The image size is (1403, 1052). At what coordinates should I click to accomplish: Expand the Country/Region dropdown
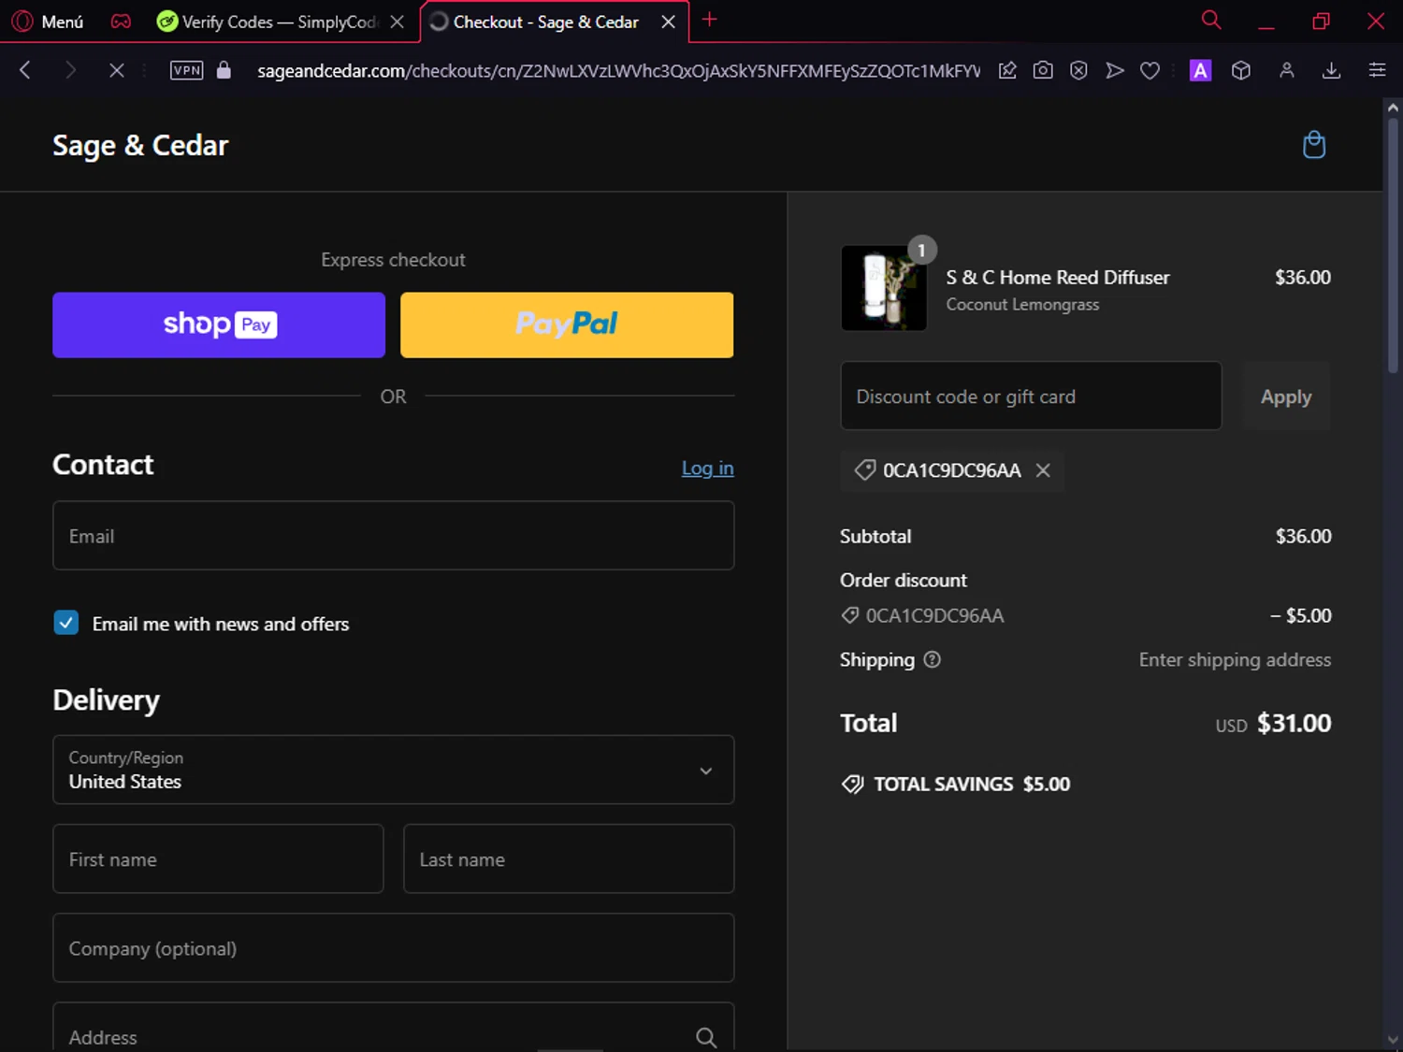[394, 770]
